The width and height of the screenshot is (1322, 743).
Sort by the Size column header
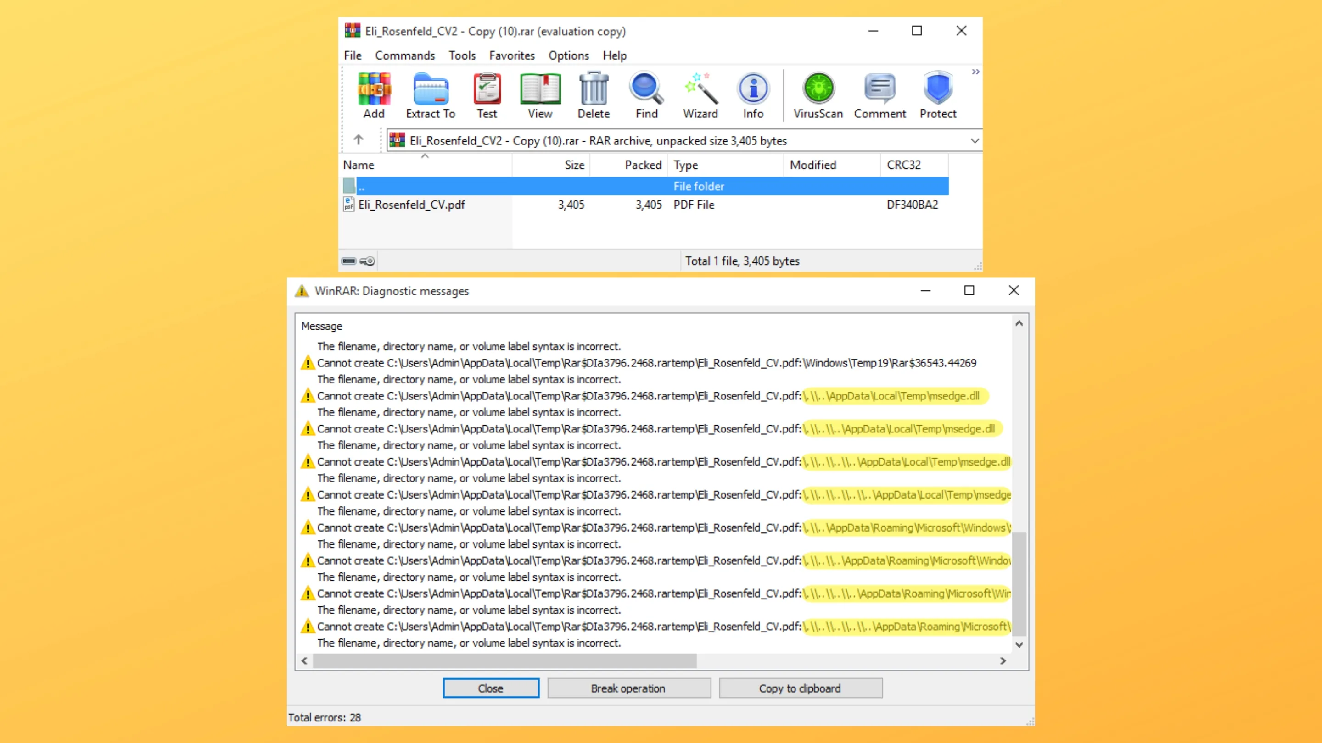pyautogui.click(x=551, y=165)
